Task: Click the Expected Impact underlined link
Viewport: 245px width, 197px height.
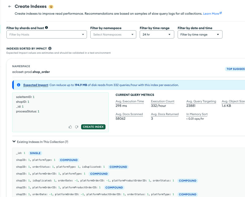Action: pyautogui.click(x=36, y=85)
